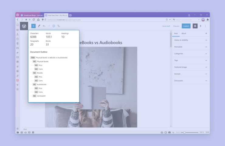Select the Add New Post browser tab
This screenshot has height=146, width=225.
coord(56,15)
